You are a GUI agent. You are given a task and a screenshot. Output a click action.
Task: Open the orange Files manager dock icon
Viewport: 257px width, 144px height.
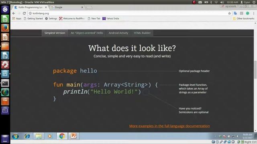click(x=5, y=46)
